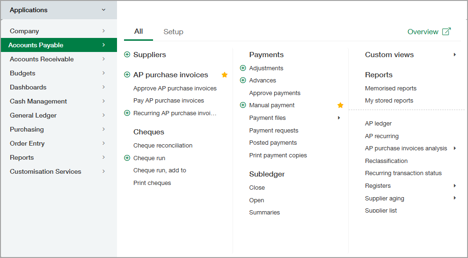Click plus icon next to Manual payment
The width and height of the screenshot is (468, 258).
[x=243, y=105]
